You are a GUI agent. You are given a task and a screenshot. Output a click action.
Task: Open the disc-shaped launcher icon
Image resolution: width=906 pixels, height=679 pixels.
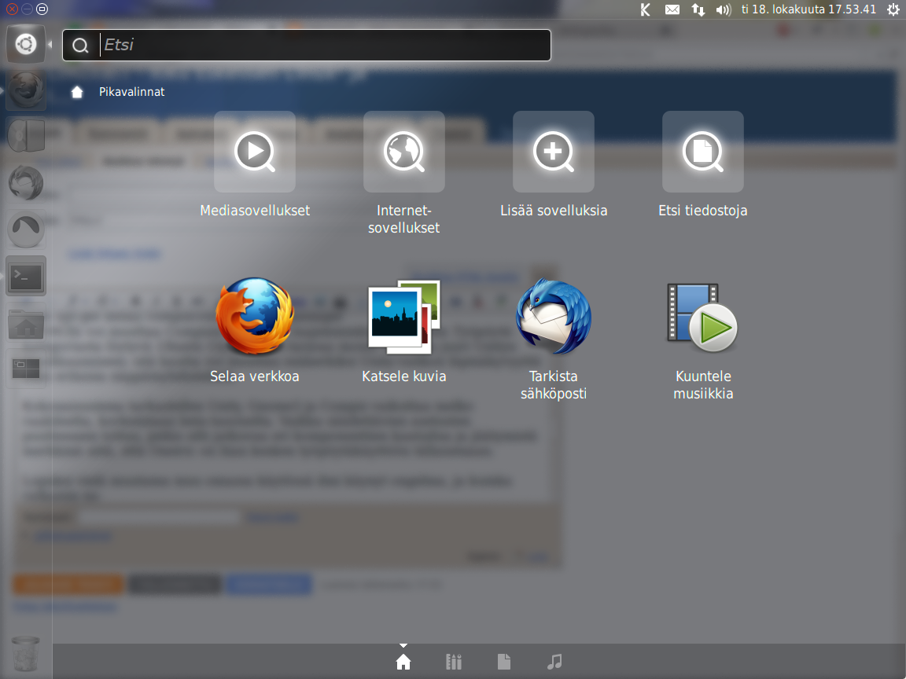[x=26, y=136]
